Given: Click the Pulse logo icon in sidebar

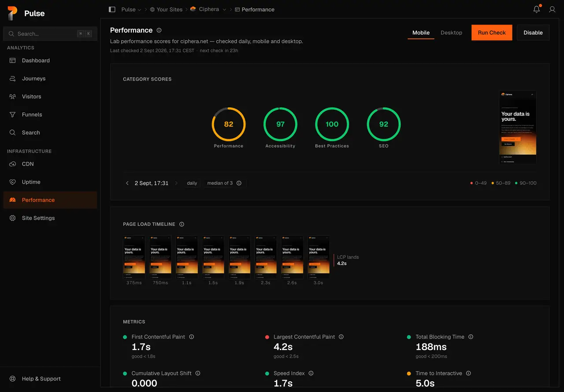Looking at the screenshot, I should click(x=12, y=13).
